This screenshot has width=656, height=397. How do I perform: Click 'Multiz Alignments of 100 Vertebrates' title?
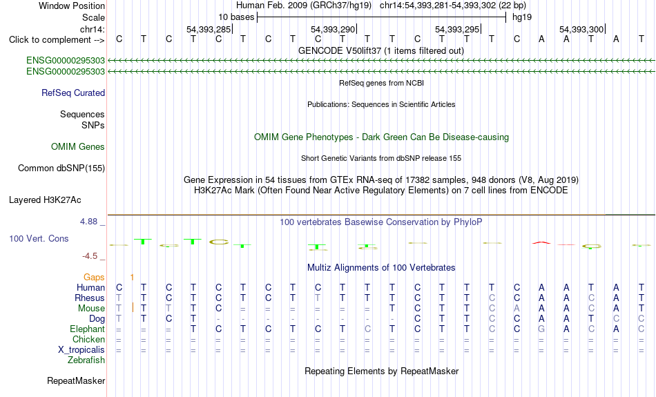tap(381, 268)
